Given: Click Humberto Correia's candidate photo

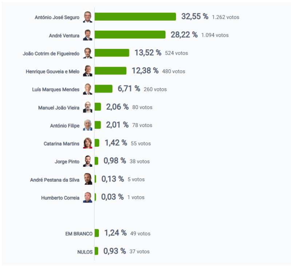Looking at the screenshot, I should [88, 197].
